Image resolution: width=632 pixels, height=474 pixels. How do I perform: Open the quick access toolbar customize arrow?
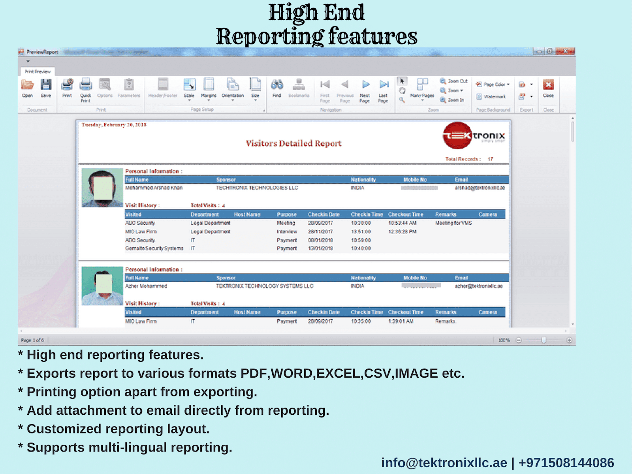coord(28,61)
